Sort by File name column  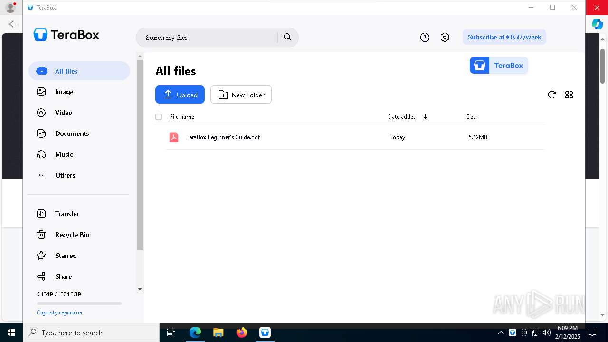coord(182,117)
